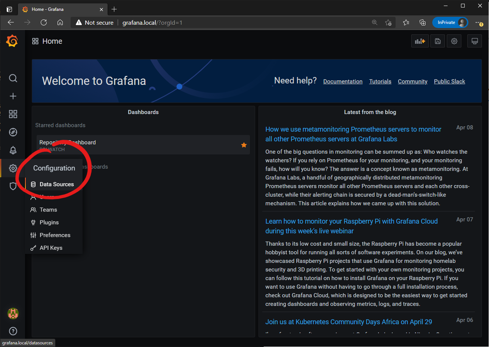Add this page to favorites star icon

pyautogui.click(x=388, y=22)
